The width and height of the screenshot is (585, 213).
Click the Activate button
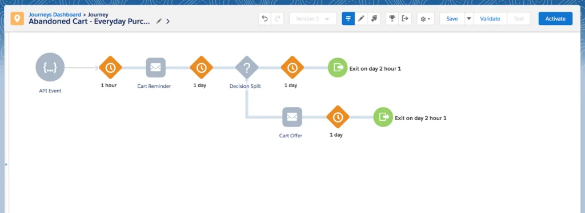pos(555,19)
